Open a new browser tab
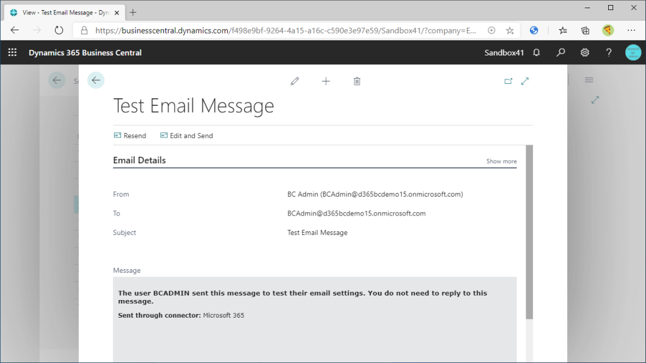646x363 pixels. point(132,13)
